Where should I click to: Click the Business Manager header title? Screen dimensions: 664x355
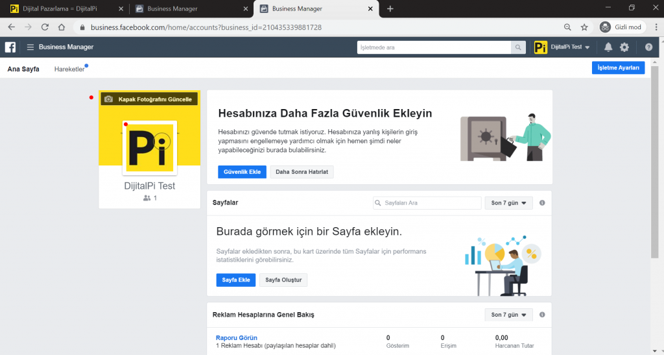66,47
